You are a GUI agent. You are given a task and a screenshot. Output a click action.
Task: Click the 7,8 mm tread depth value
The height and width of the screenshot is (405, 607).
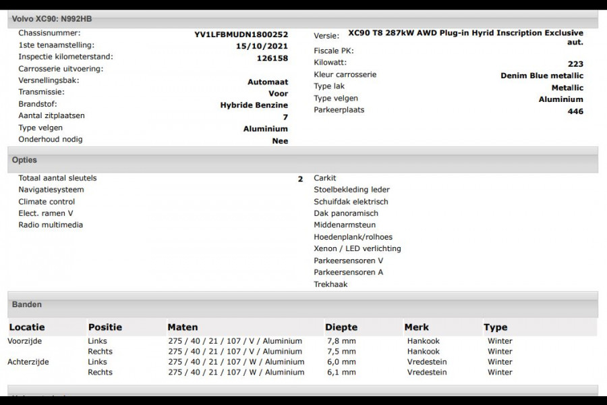click(x=341, y=342)
